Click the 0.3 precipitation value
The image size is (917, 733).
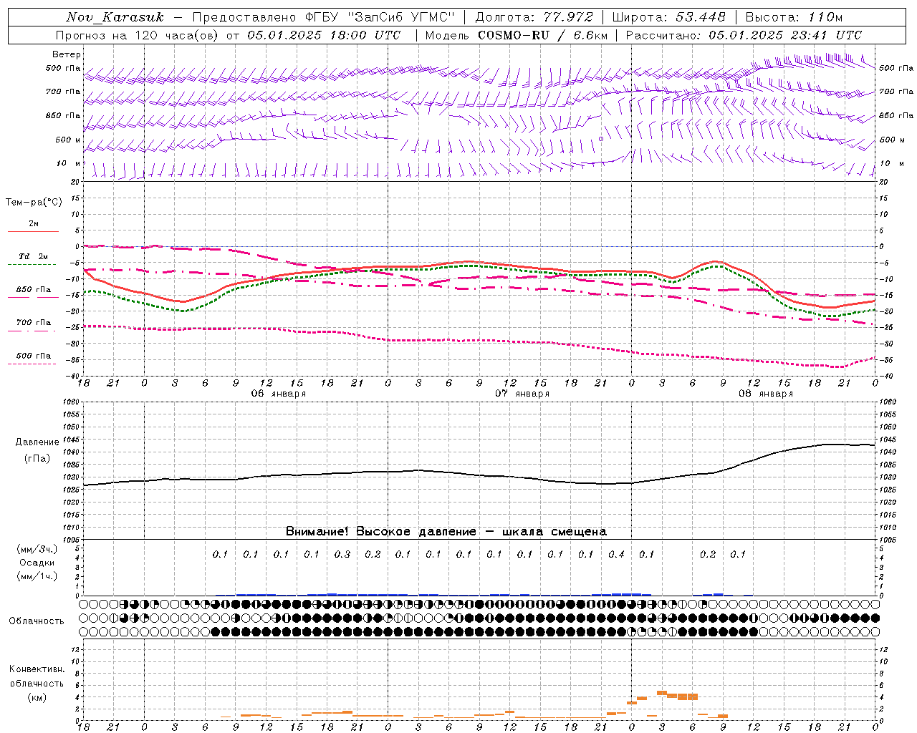(342, 554)
